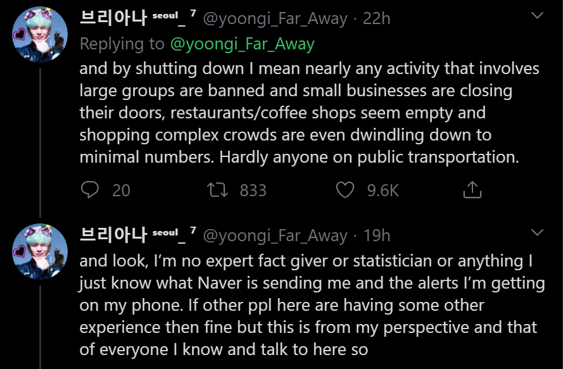Expand the second tweet's options chevron

point(537,232)
